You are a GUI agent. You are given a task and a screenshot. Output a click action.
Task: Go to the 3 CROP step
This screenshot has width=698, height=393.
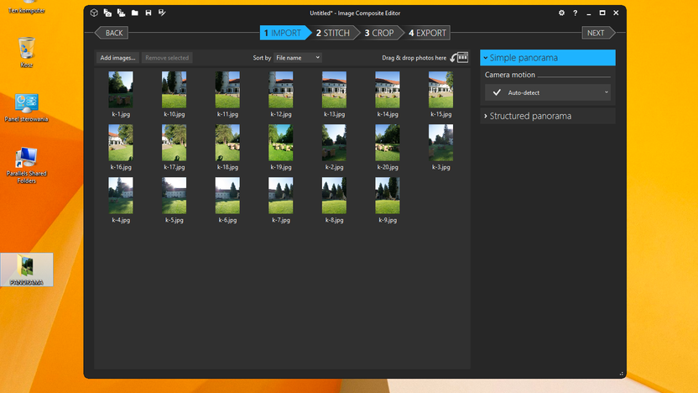[379, 33]
